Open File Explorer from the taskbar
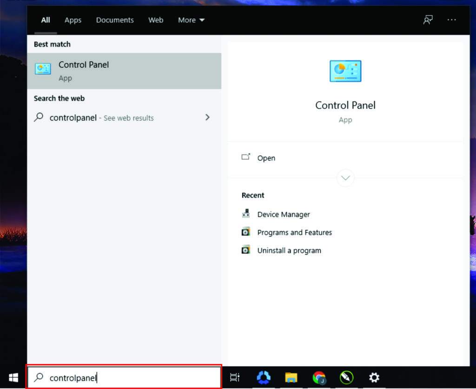 pyautogui.click(x=291, y=378)
